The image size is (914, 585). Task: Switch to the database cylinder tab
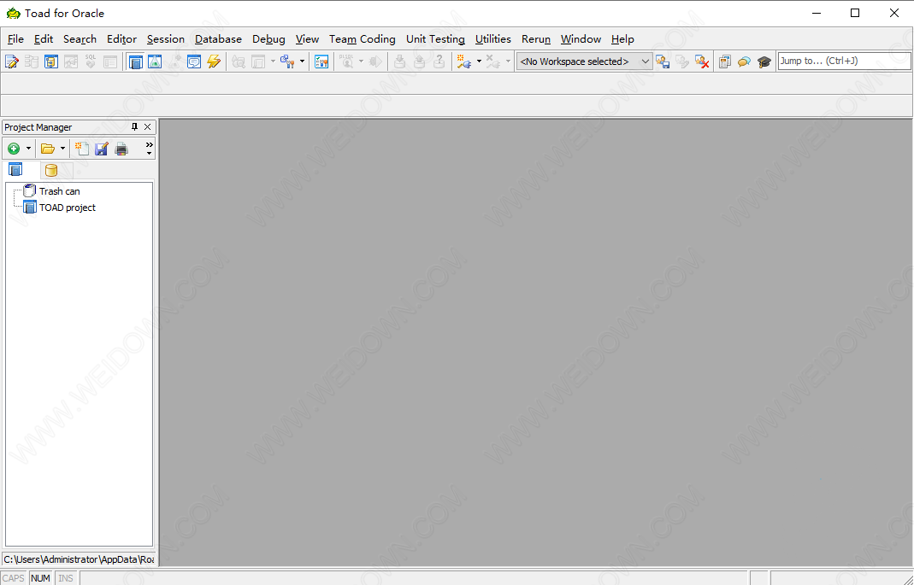point(51,170)
